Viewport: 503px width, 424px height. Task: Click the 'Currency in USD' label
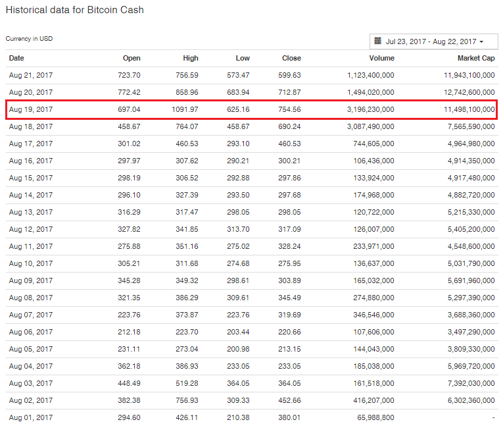[x=29, y=39]
